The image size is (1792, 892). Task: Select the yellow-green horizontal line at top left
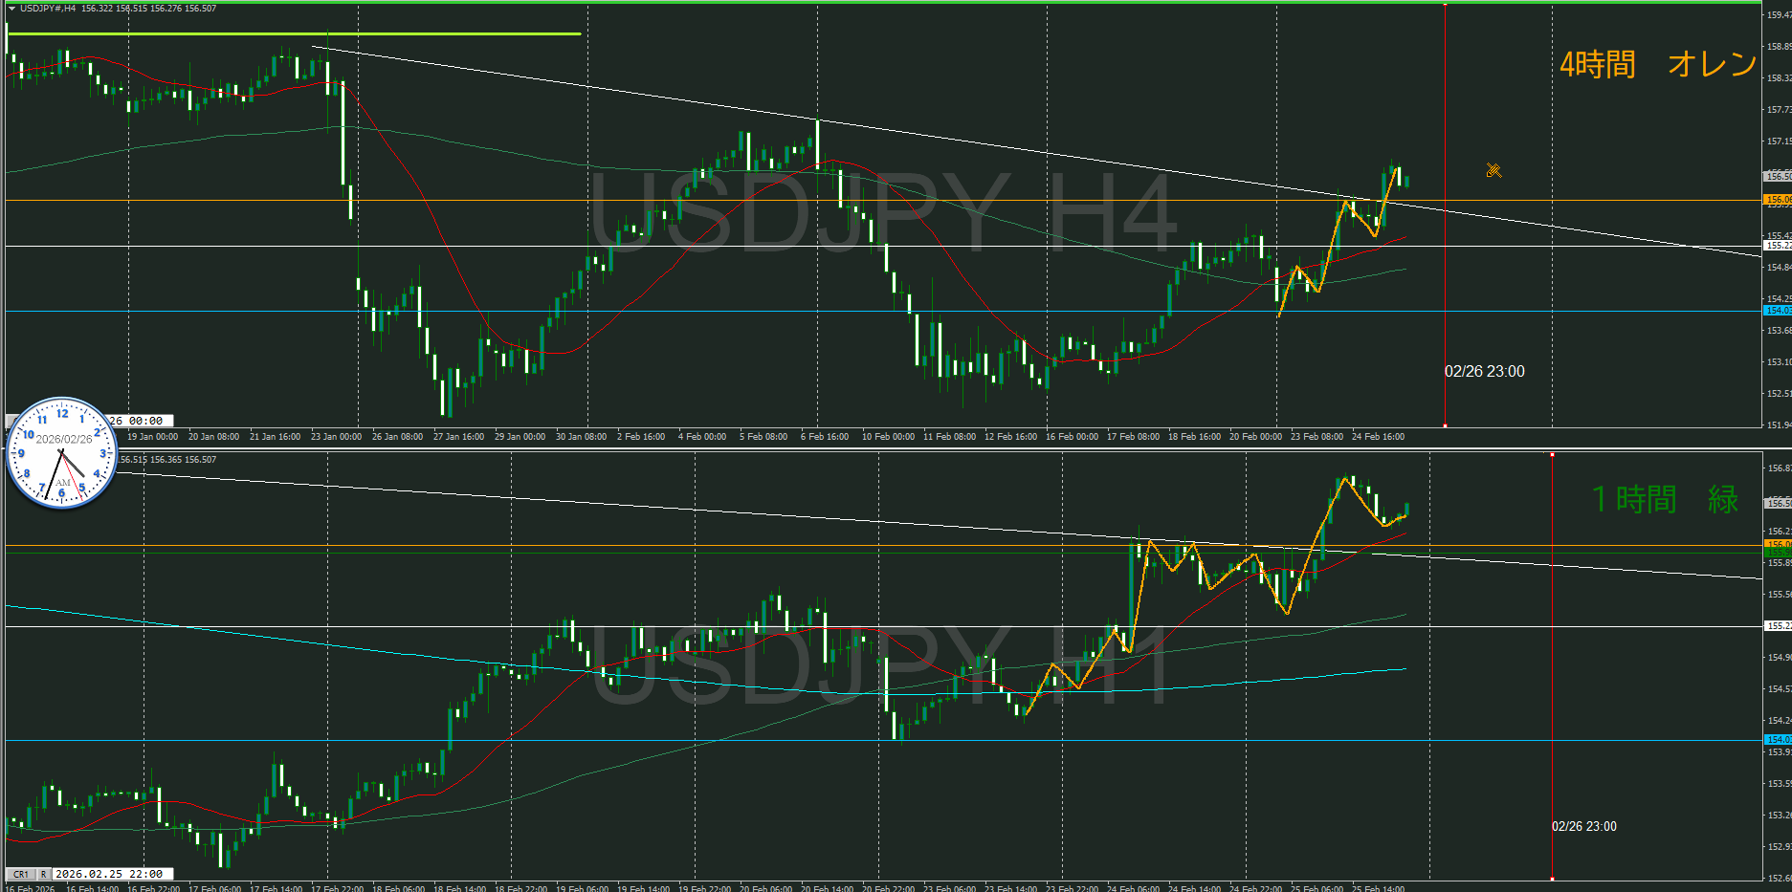click(287, 34)
